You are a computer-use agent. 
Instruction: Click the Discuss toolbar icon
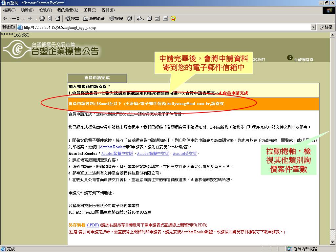coord(165,19)
